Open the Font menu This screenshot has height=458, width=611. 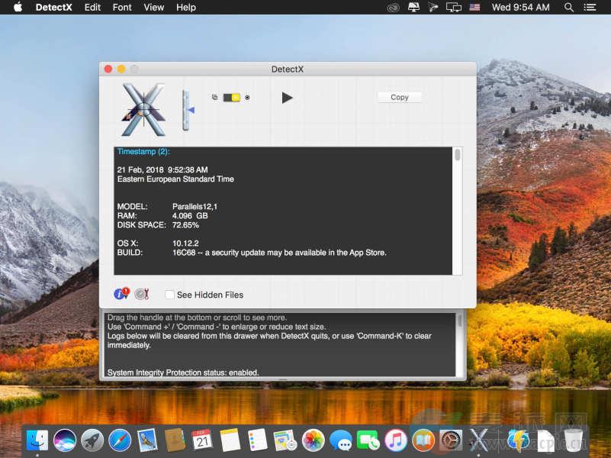click(x=122, y=8)
